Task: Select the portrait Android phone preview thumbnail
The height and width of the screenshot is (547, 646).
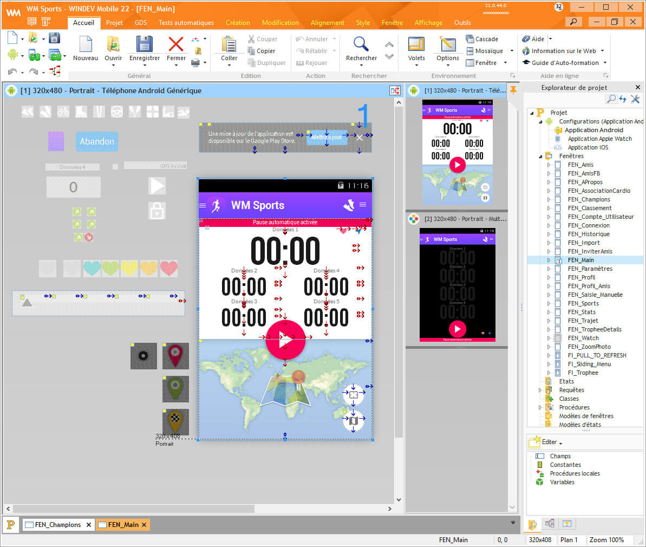Action: pos(458,152)
